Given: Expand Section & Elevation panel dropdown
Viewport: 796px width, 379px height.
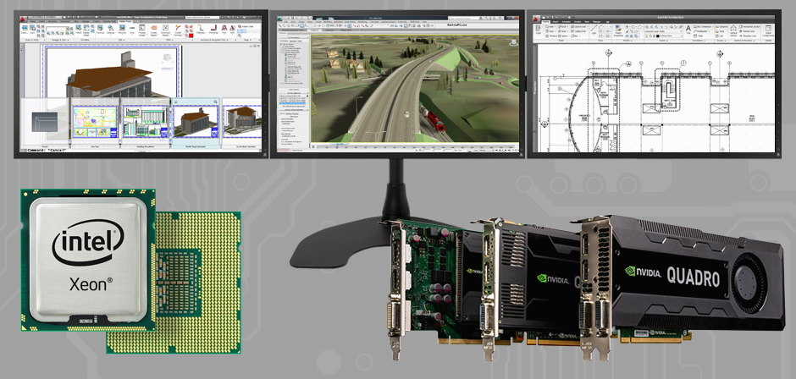Looking at the screenshot, I should point(744,41).
